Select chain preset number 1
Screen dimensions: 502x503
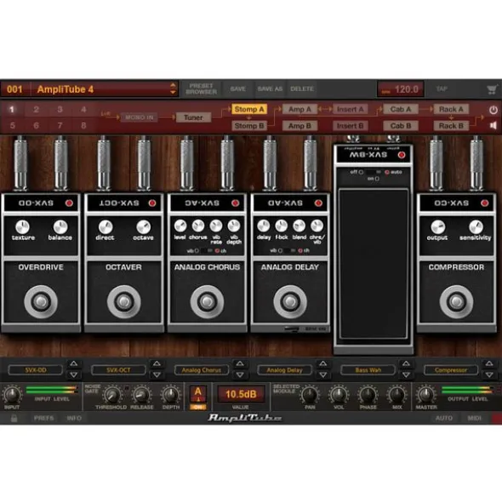coord(12,110)
